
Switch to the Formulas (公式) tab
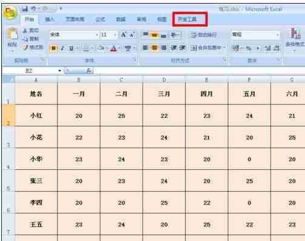[100, 19]
